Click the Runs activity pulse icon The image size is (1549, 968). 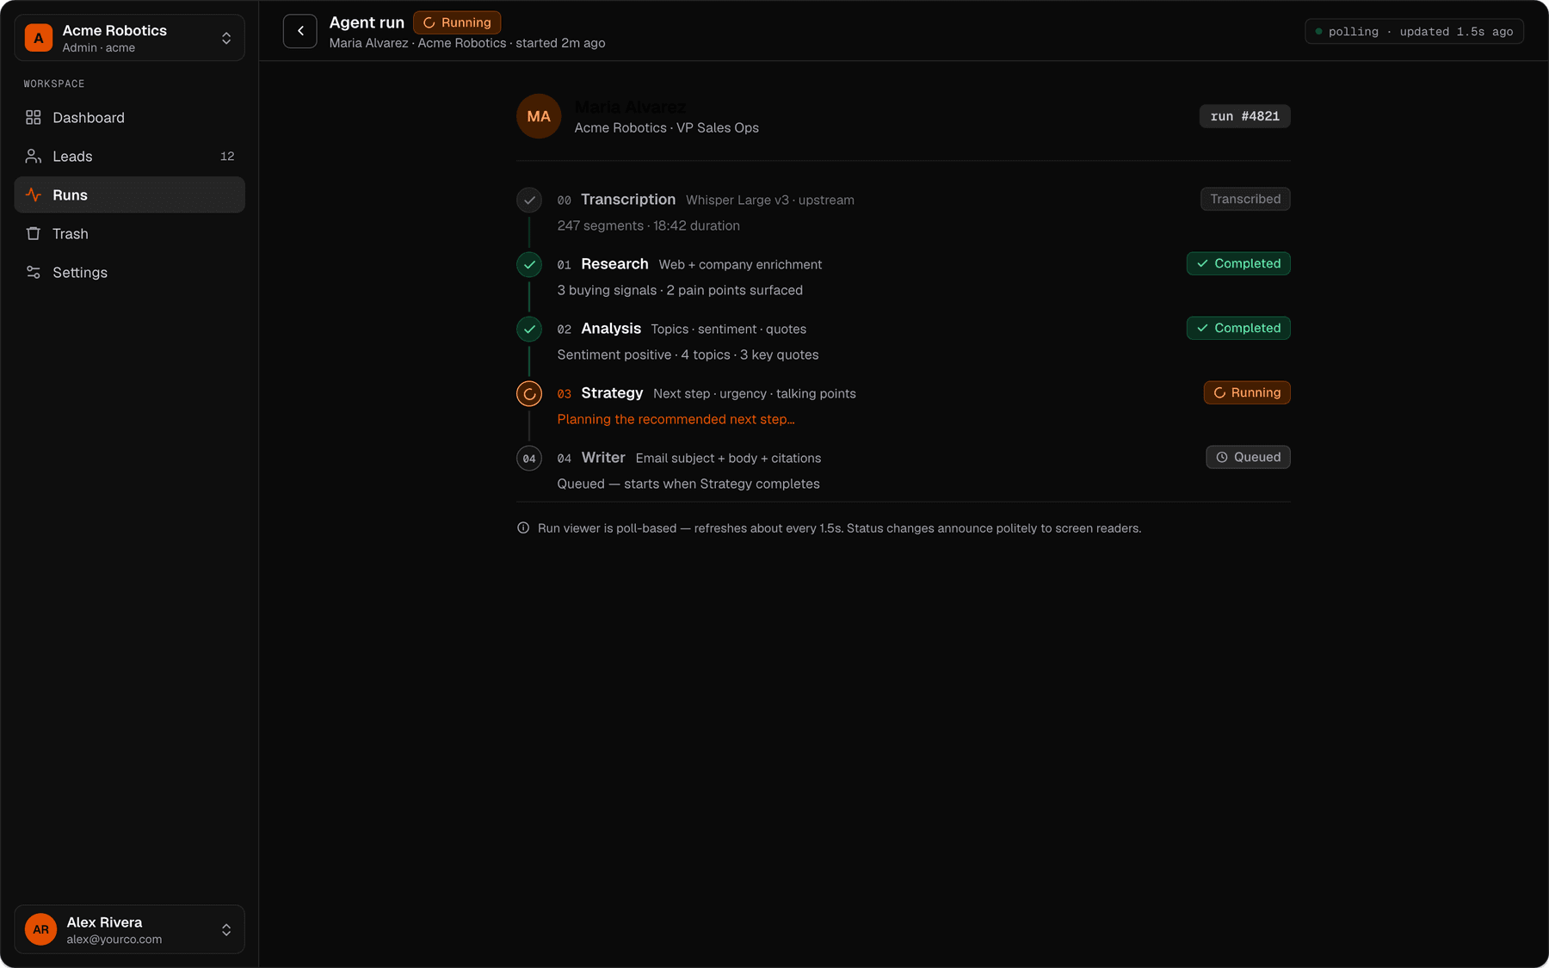click(34, 194)
